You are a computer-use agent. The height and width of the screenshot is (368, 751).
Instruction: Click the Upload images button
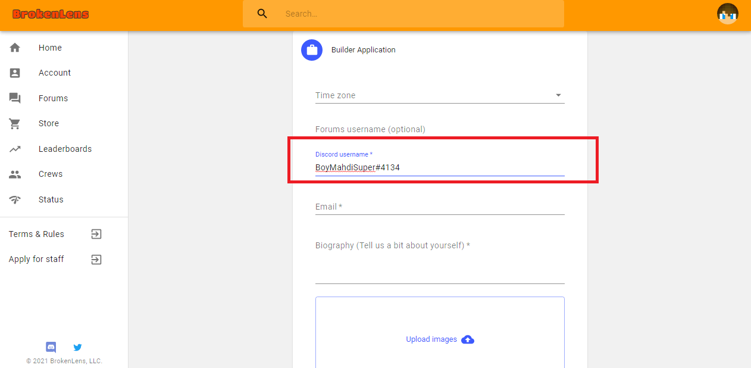coord(440,339)
